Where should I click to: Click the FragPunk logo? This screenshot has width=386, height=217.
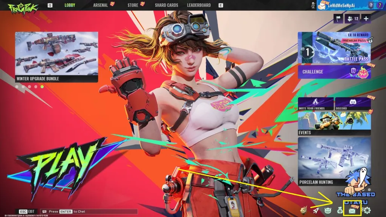23,8
